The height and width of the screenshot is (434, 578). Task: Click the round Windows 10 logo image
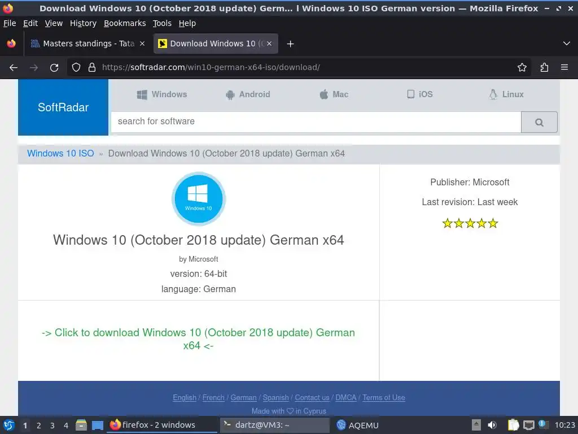199,198
